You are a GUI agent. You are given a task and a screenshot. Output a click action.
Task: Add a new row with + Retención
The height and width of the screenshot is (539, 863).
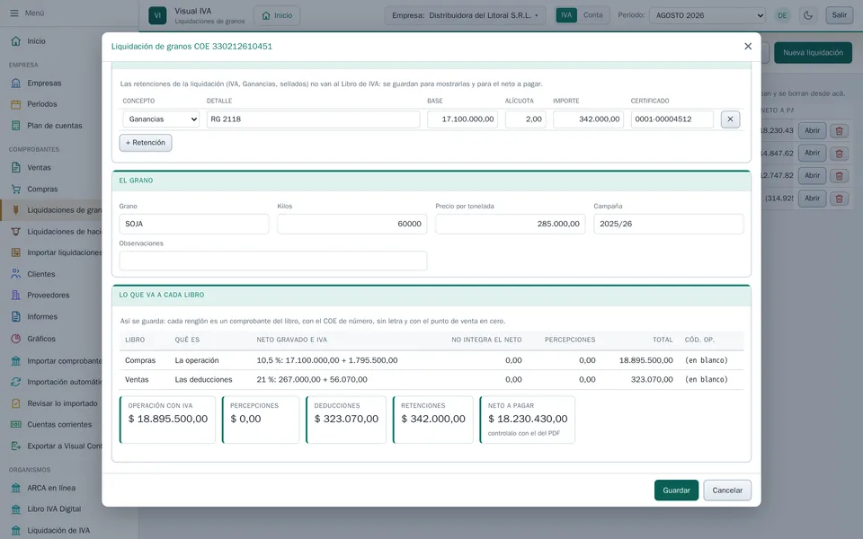[x=146, y=143]
